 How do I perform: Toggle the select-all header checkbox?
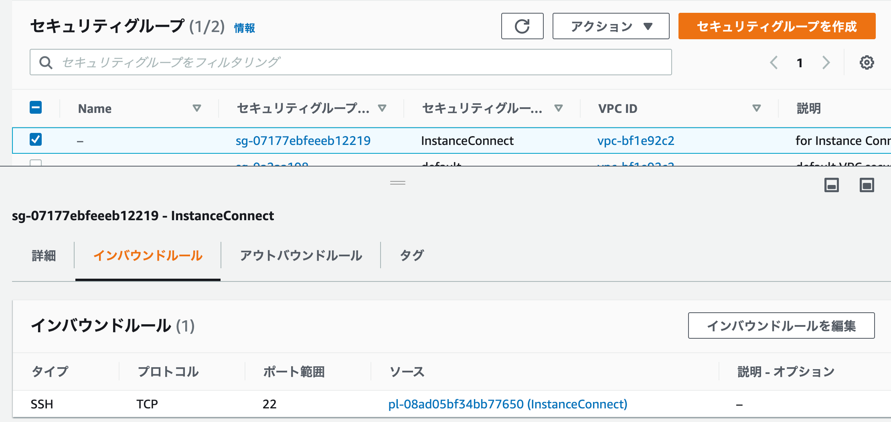(x=36, y=108)
